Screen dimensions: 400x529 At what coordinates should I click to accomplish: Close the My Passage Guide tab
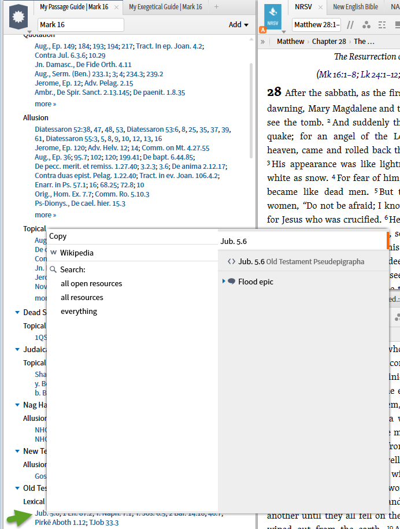pos(116,7)
